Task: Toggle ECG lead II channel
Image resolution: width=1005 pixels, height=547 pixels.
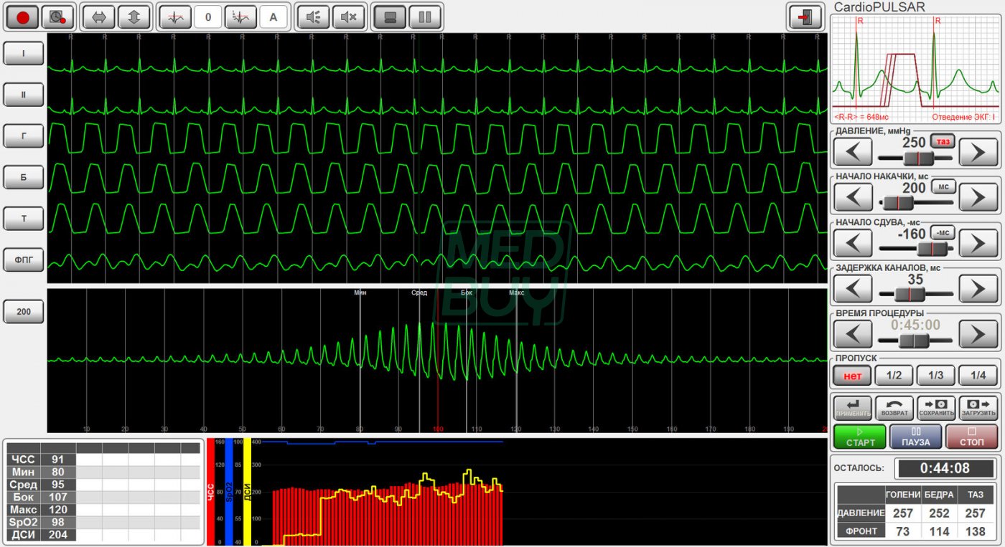Action: coord(24,94)
